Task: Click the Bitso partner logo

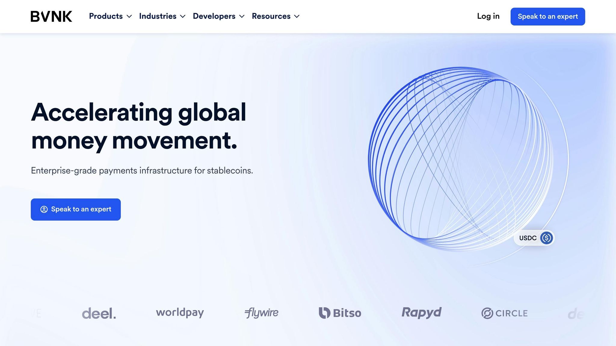Action: coord(340,313)
